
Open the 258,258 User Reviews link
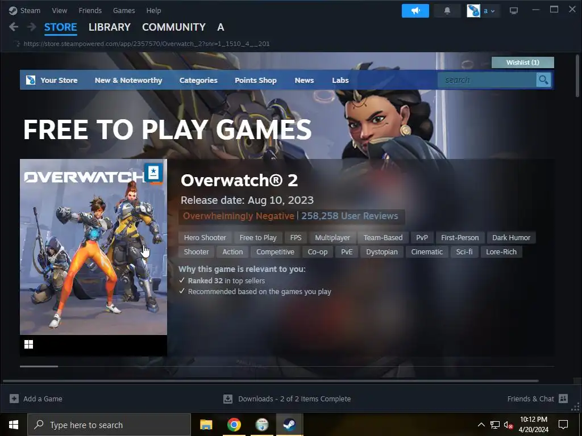(x=350, y=216)
